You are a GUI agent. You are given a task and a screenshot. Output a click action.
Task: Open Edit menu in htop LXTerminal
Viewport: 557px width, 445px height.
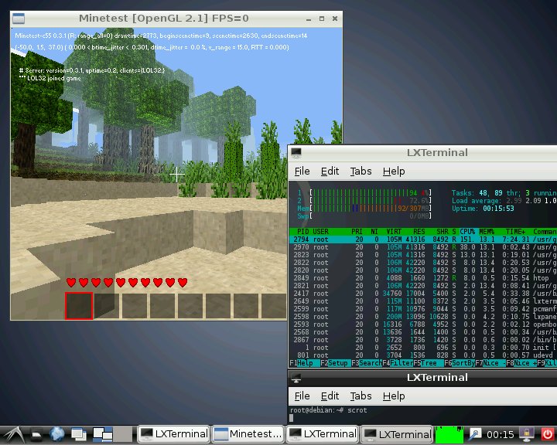330,172
